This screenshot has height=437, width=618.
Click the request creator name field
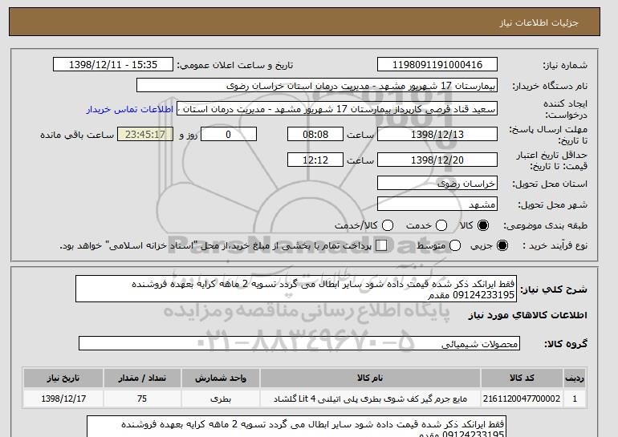337,109
